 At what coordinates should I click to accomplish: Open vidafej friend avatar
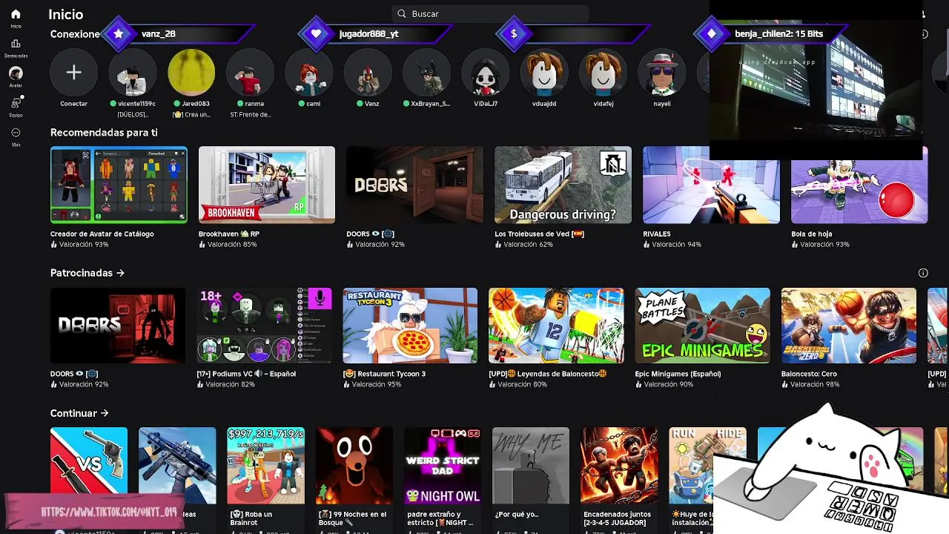(x=603, y=73)
